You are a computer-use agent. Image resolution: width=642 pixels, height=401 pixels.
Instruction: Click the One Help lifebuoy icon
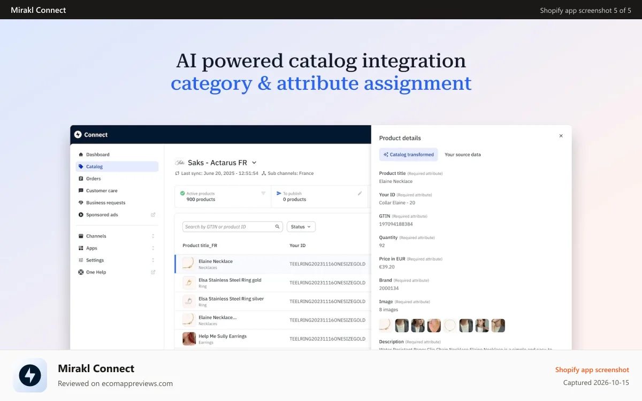[x=81, y=272]
